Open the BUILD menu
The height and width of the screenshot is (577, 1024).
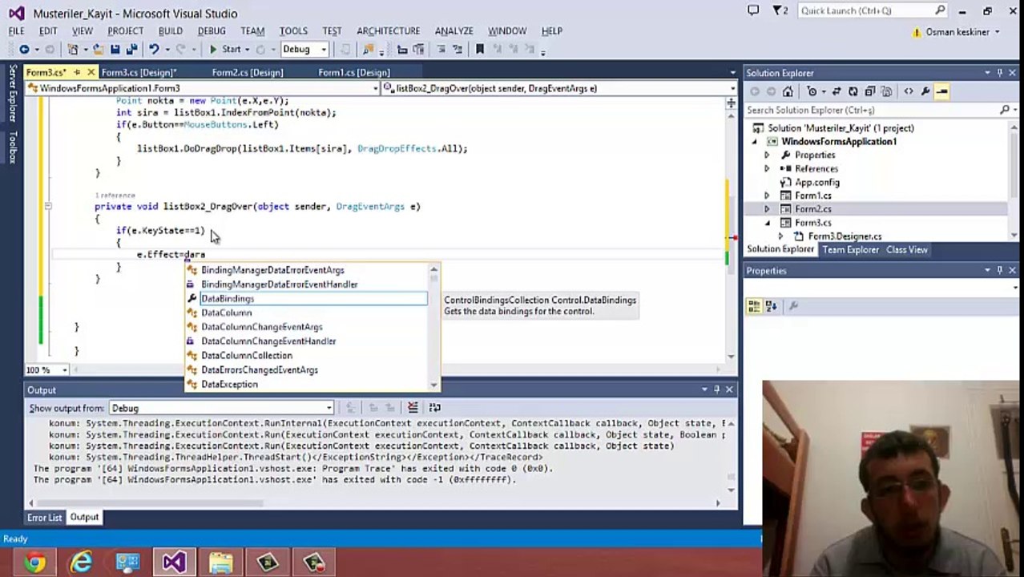[170, 30]
